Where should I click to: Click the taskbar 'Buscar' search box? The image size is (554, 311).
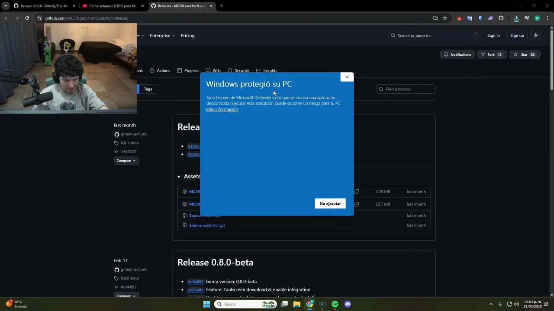tap(245, 304)
